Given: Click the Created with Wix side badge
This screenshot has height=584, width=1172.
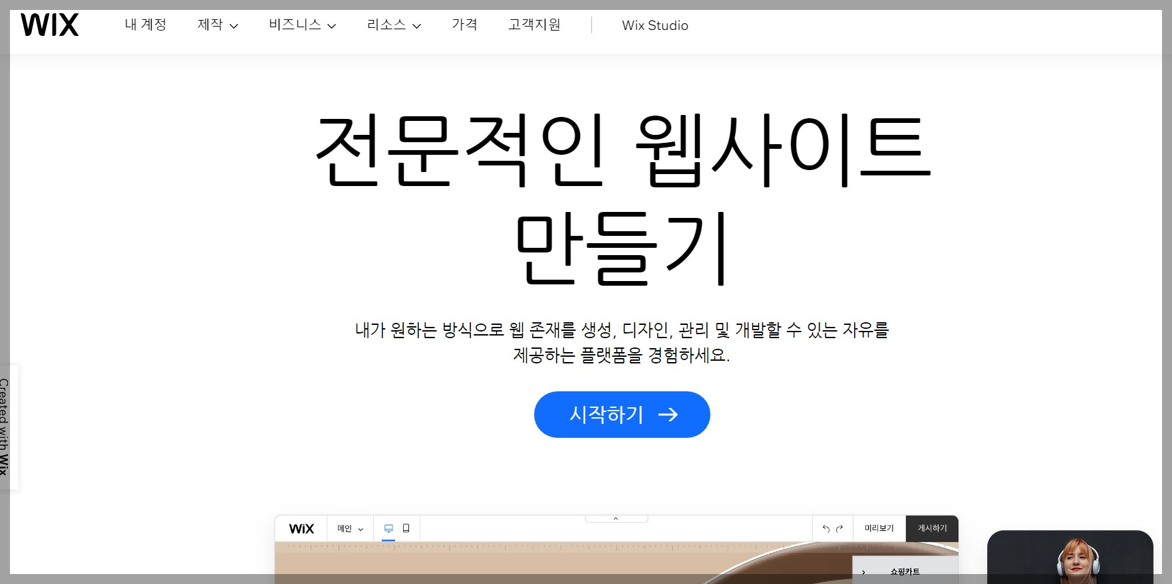Looking at the screenshot, I should click(8, 427).
